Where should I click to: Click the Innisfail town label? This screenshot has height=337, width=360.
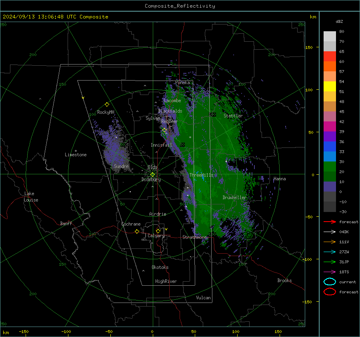click(x=161, y=145)
